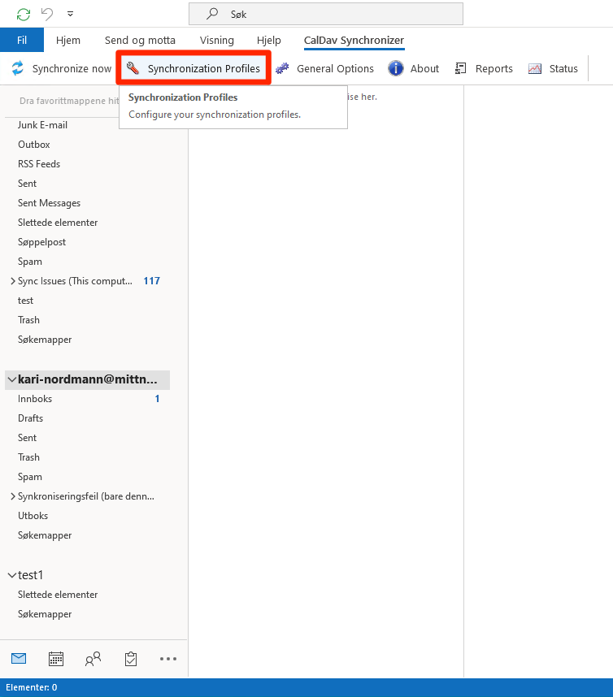Click the Status chart icon
The height and width of the screenshot is (697, 613).
click(x=535, y=68)
